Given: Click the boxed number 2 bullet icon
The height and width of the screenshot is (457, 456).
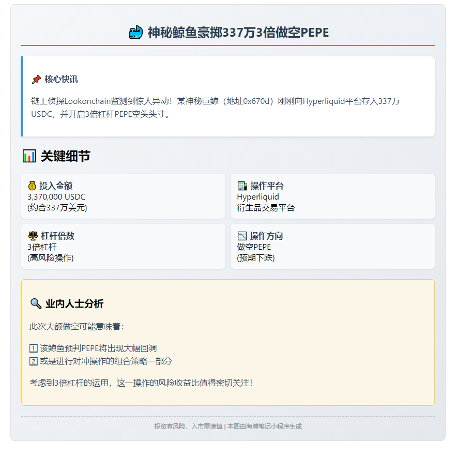Looking at the screenshot, I should (34, 361).
